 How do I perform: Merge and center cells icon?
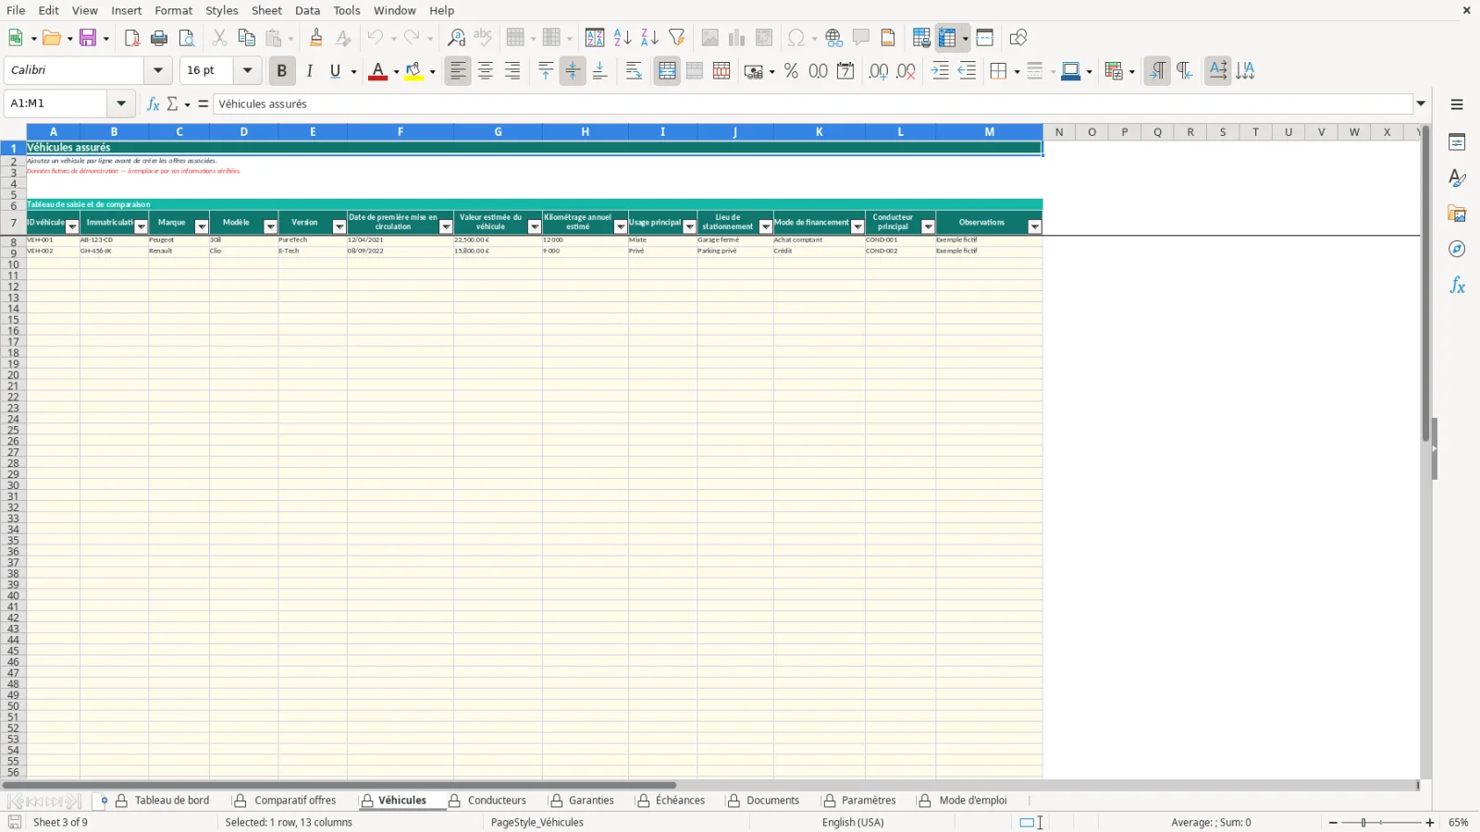pyautogui.click(x=667, y=71)
